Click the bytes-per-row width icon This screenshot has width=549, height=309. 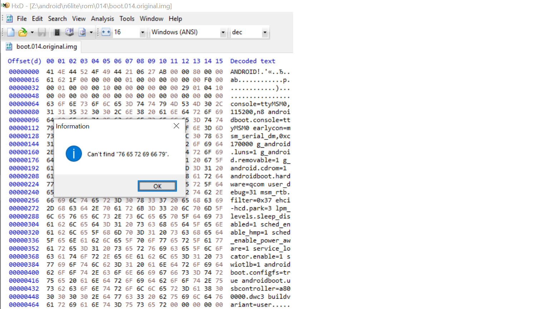pos(106,32)
